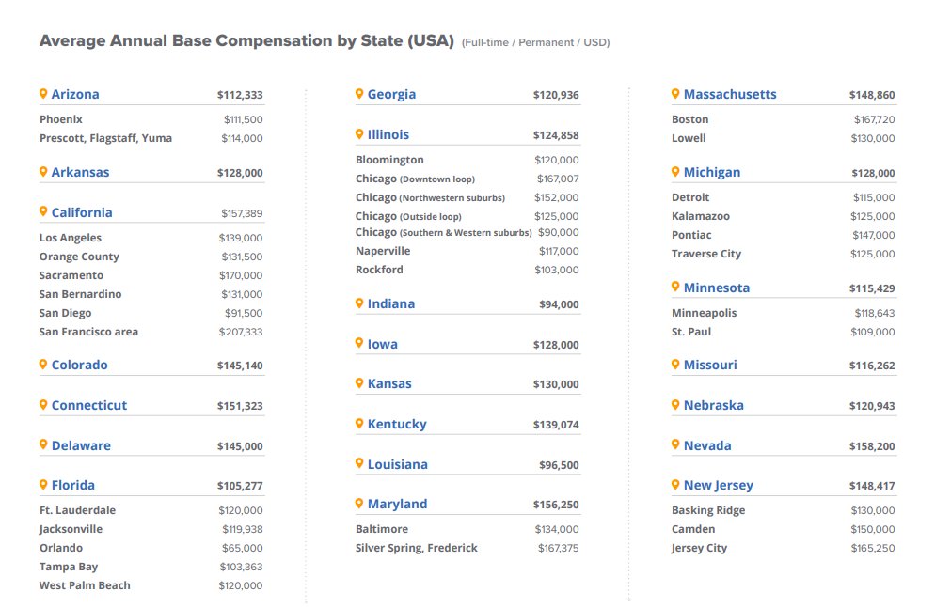Select the San Francisco area row

point(151,332)
